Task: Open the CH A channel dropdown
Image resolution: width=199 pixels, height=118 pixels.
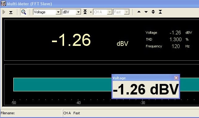Action: click(x=103, y=12)
